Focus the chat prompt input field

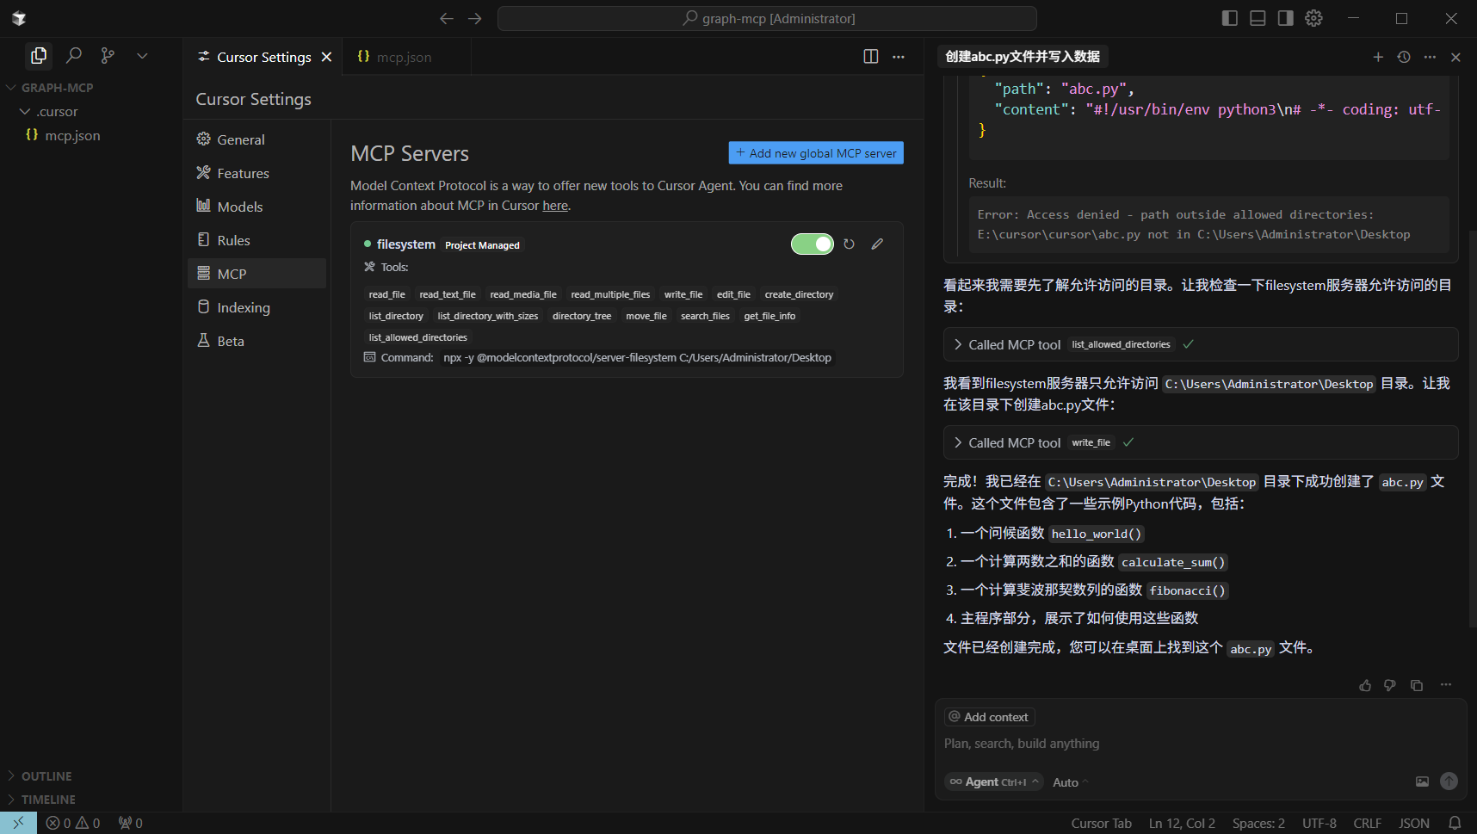(x=1201, y=744)
